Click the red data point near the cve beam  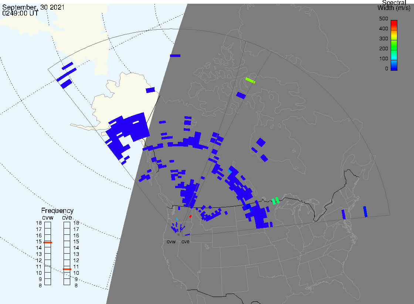coord(190,216)
